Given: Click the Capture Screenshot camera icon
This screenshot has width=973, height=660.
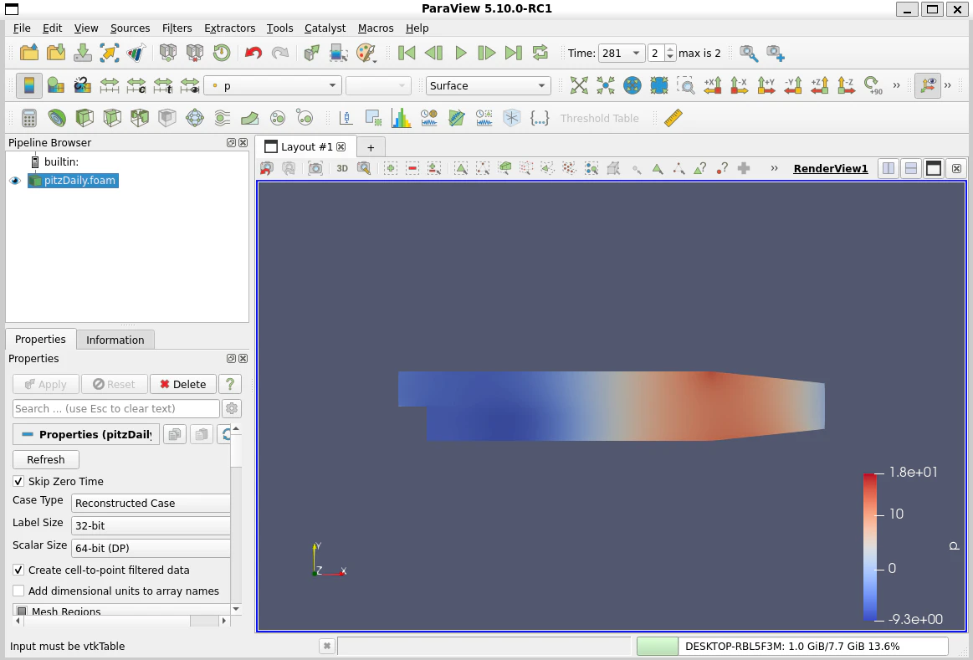Looking at the screenshot, I should (x=315, y=168).
